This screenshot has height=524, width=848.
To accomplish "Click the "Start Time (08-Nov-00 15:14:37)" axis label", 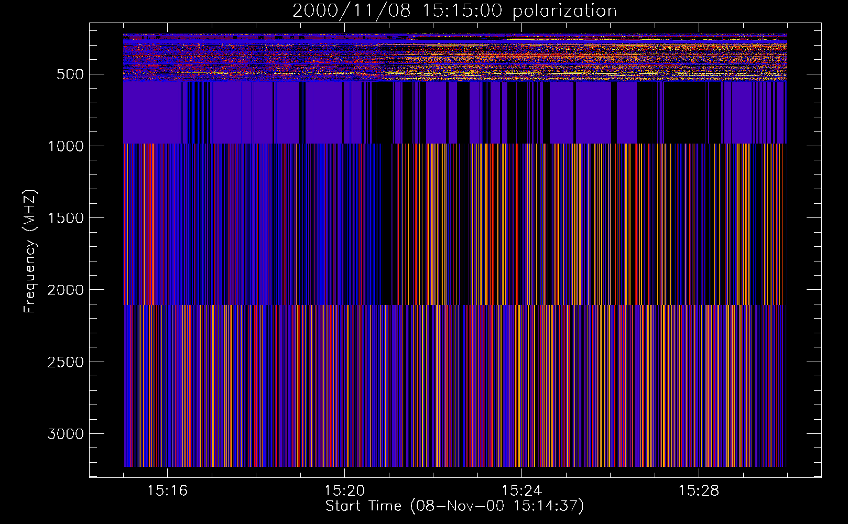I will point(454,506).
